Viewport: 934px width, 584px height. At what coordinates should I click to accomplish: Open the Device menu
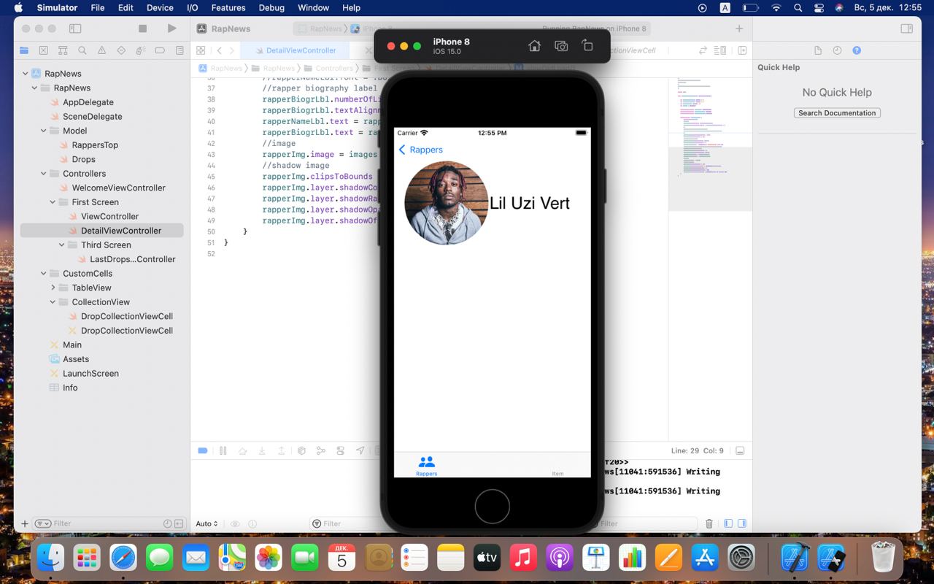coord(160,8)
